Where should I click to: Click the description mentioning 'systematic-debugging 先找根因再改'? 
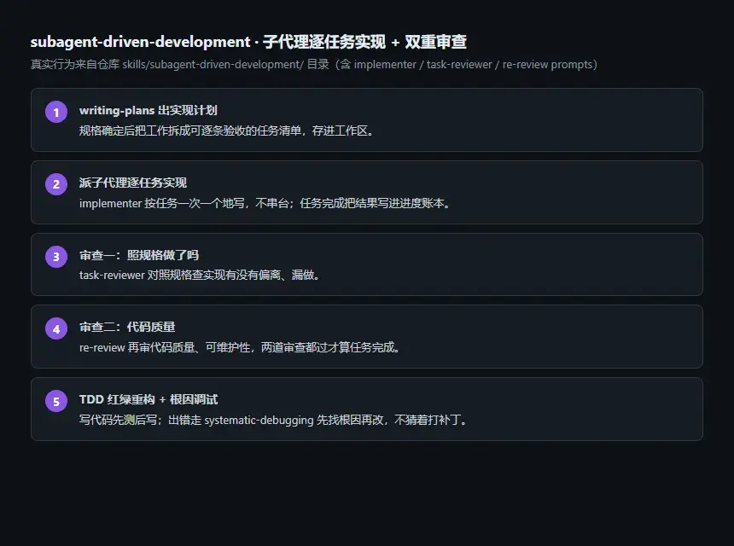tap(273, 420)
